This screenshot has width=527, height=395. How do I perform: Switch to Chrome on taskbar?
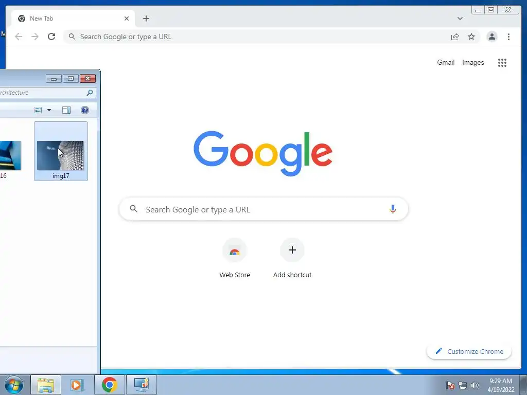pyautogui.click(x=110, y=385)
